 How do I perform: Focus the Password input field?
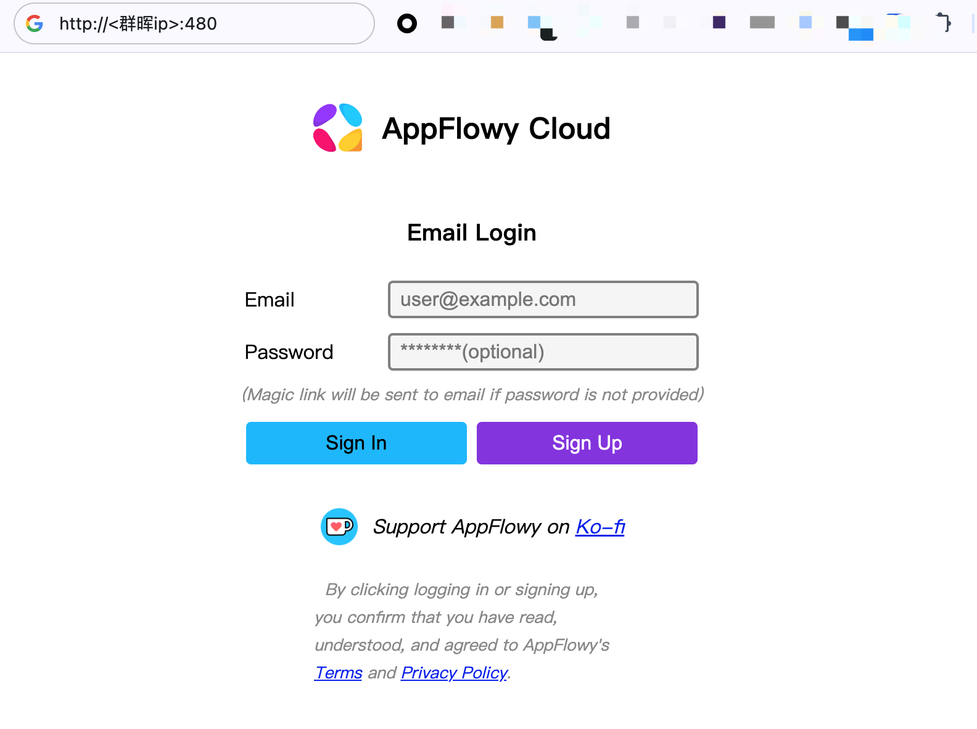(543, 352)
